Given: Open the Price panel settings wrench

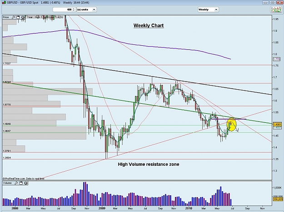Looking at the screenshot, I should [13, 17].
